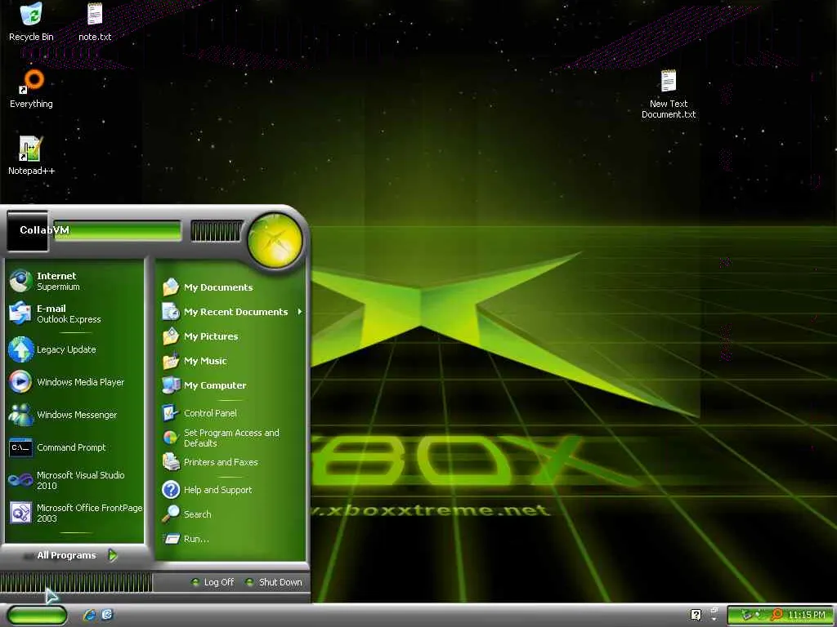Click the language bar help icon

[696, 615]
